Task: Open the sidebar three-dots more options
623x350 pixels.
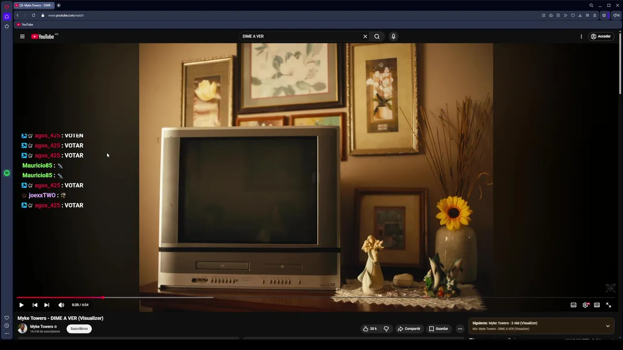Action: (7, 333)
